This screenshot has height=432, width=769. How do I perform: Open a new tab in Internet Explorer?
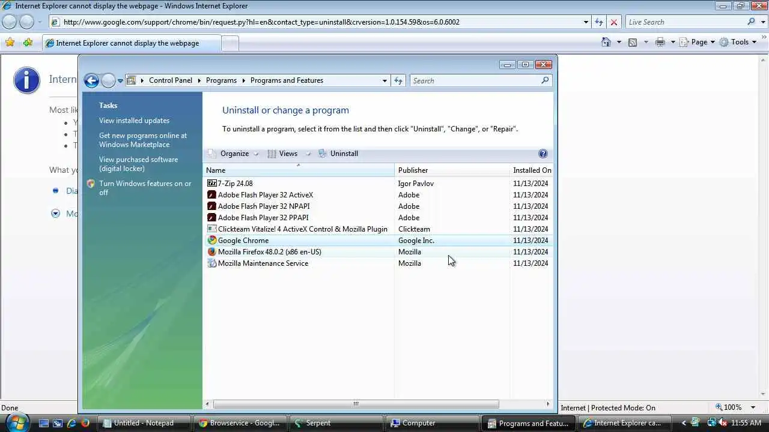point(229,43)
